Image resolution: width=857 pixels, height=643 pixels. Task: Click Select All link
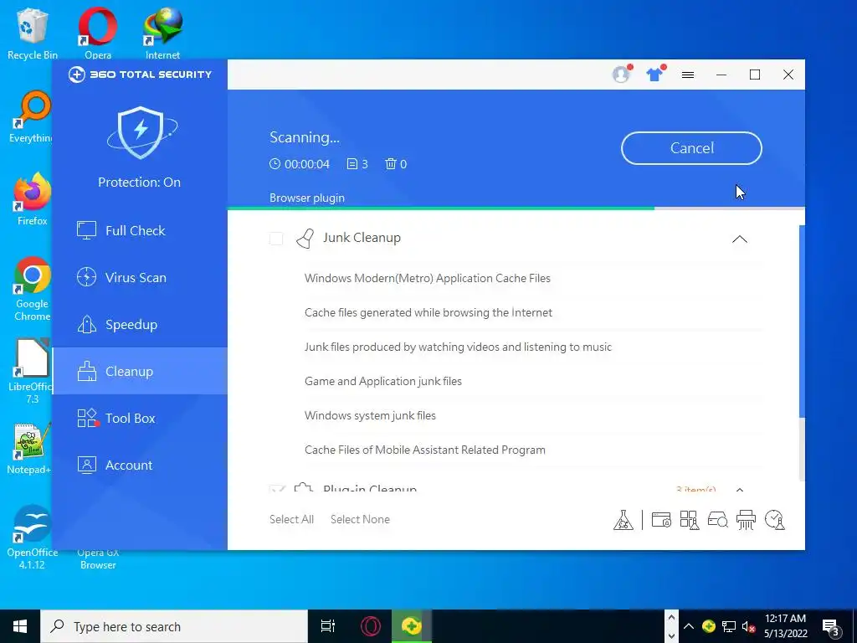coord(291,519)
